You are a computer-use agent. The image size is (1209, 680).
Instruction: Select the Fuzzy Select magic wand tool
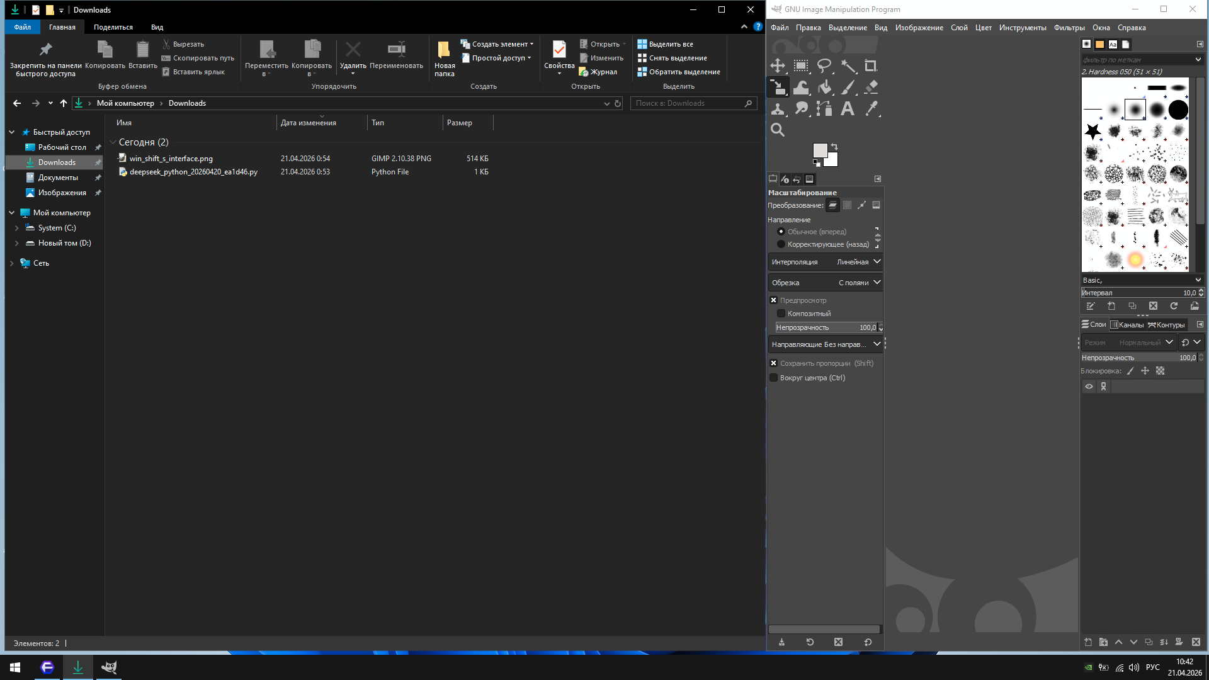[848, 65]
